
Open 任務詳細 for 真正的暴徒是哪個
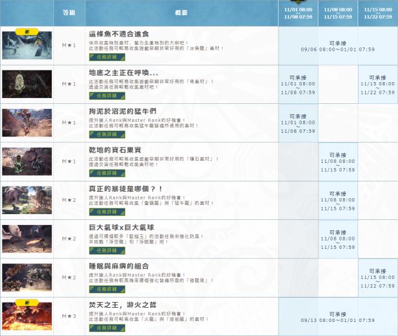(107, 212)
